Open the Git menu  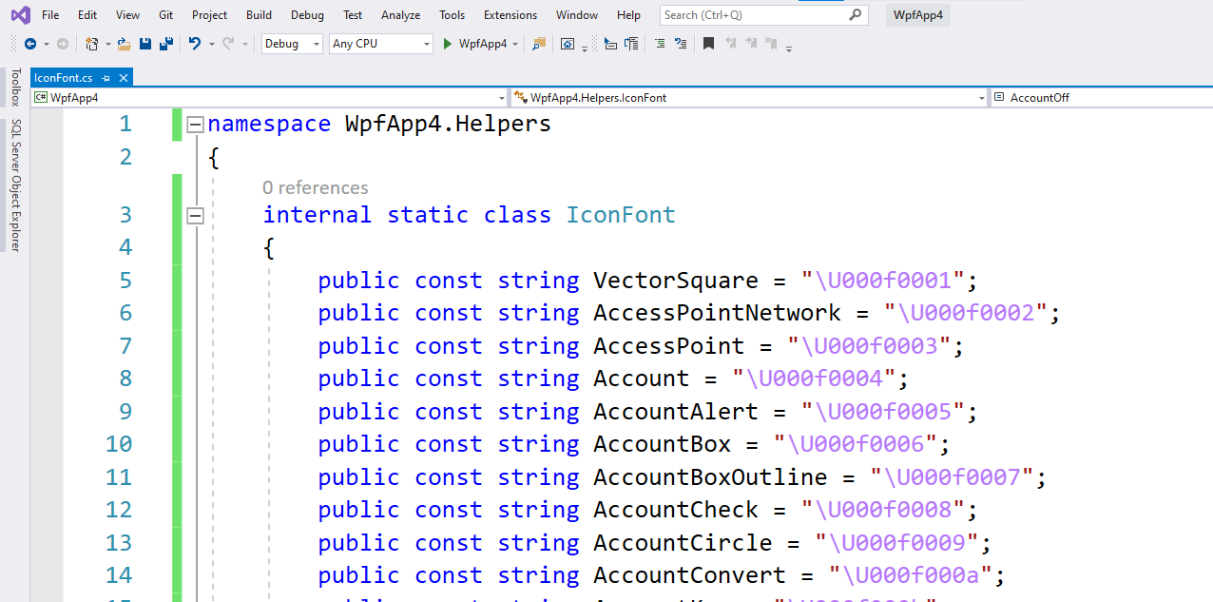click(166, 15)
